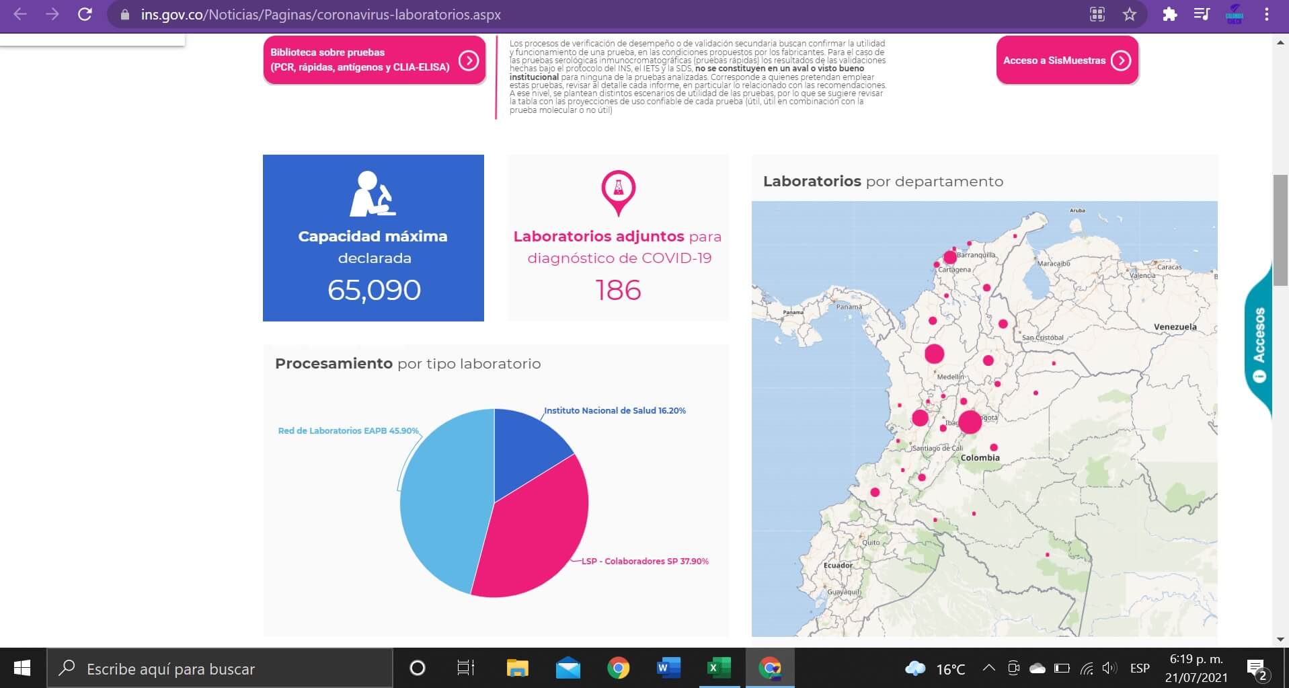This screenshot has width=1289, height=688.
Task: Go back with the browser back arrow
Action: 20,14
